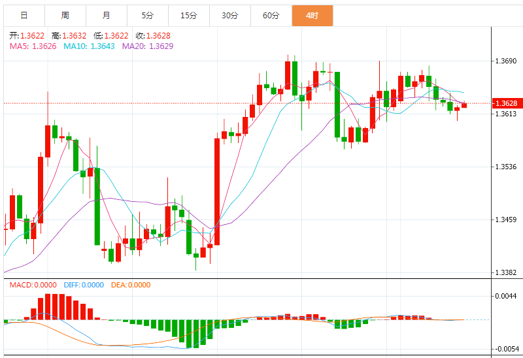Click the 1.3382 price axis label
The image size is (523, 358).
tap(506, 272)
